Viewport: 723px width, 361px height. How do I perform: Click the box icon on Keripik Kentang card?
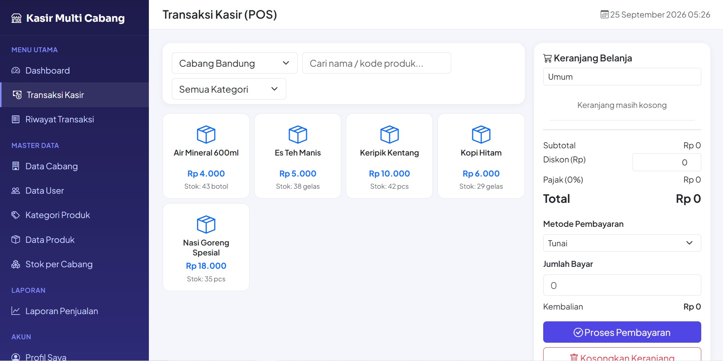coord(389,135)
